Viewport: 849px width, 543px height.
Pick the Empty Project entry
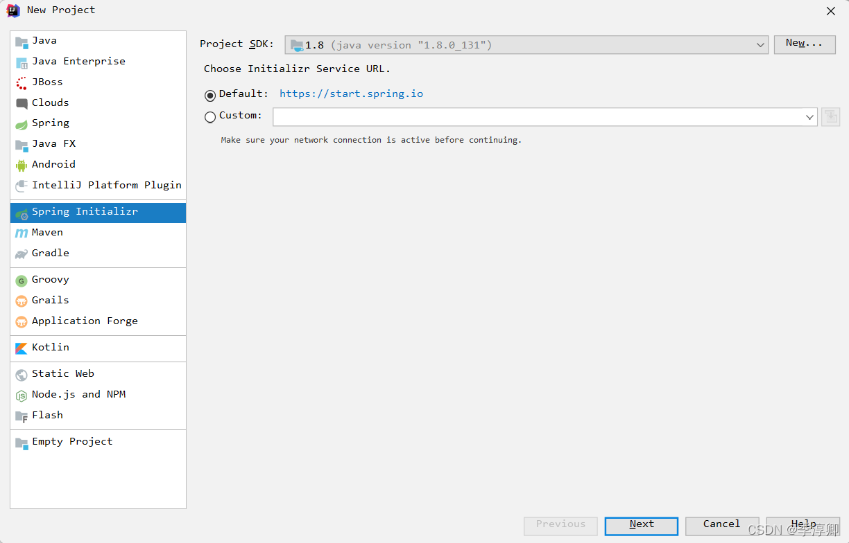[98, 442]
